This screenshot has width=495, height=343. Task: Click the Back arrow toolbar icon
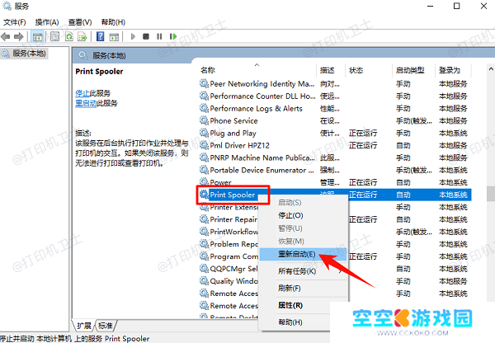tap(7, 36)
